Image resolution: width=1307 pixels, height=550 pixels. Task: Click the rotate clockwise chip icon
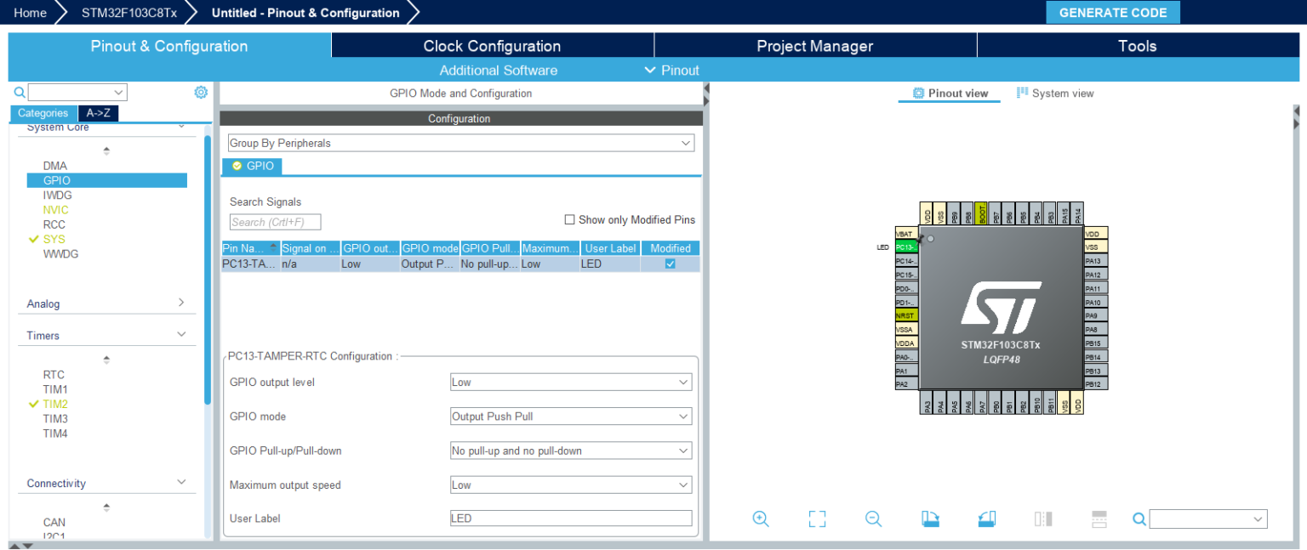pos(930,519)
